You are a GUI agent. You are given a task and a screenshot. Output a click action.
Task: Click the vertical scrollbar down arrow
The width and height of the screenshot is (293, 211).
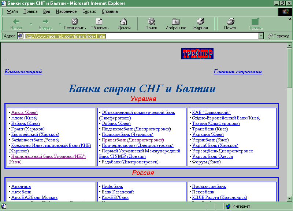point(289,198)
